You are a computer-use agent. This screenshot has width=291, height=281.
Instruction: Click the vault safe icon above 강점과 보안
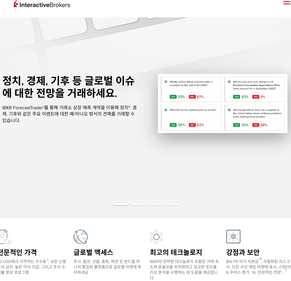[x=233, y=237]
